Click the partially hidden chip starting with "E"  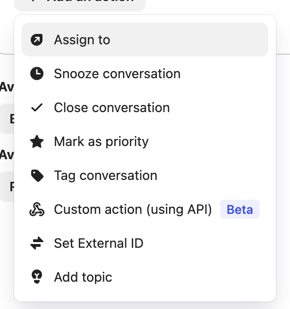click(8, 119)
